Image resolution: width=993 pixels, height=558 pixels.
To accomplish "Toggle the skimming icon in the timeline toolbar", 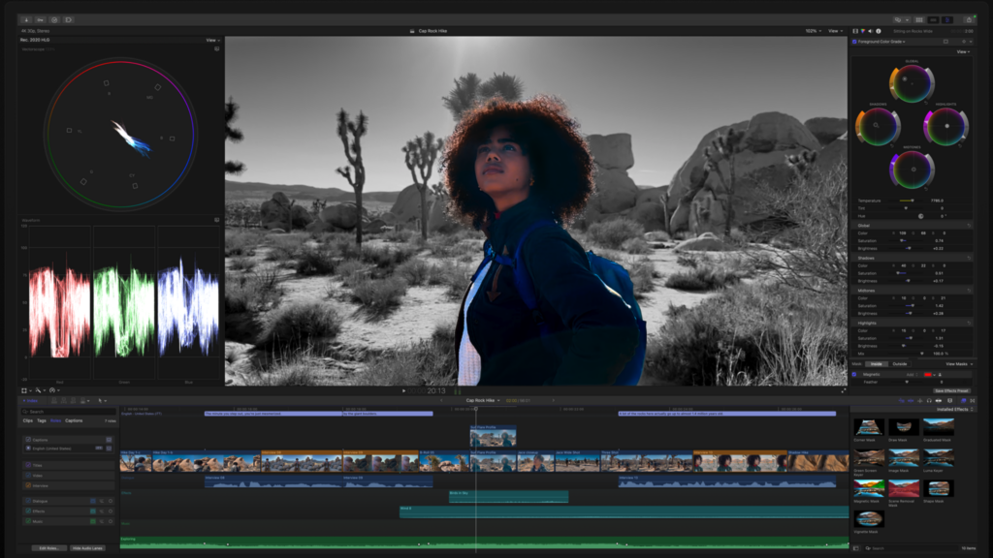I will pyautogui.click(x=912, y=400).
